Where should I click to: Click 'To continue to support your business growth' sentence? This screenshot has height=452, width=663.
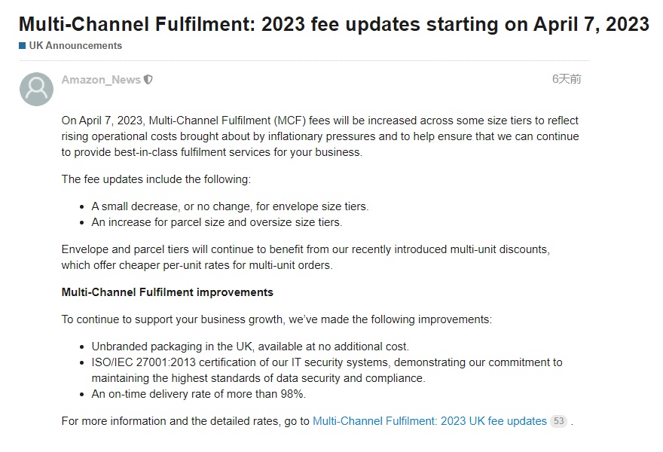pos(277,319)
